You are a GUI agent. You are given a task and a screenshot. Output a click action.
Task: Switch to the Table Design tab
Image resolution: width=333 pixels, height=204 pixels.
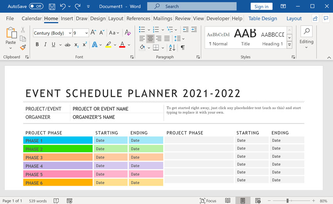[263, 18]
